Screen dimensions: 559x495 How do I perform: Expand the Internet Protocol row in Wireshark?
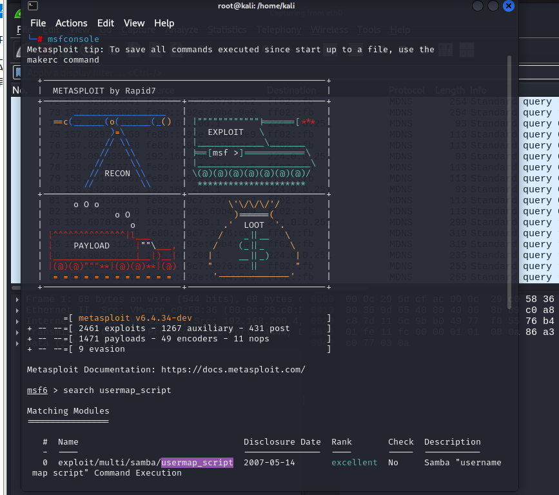[17, 321]
